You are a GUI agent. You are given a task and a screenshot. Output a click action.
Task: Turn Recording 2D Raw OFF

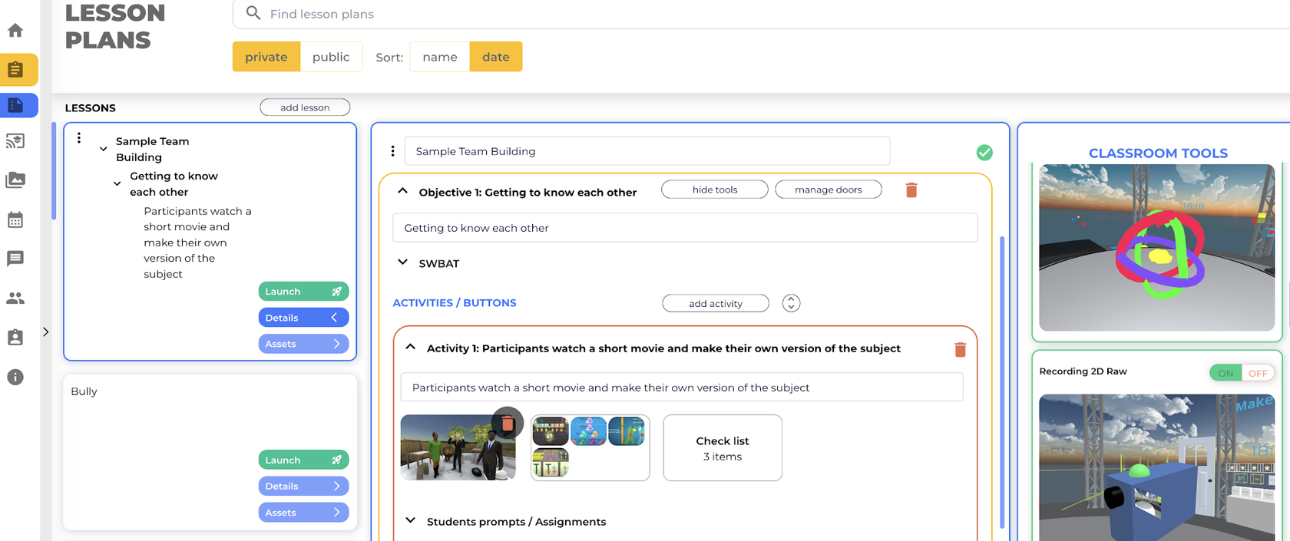click(x=1258, y=373)
